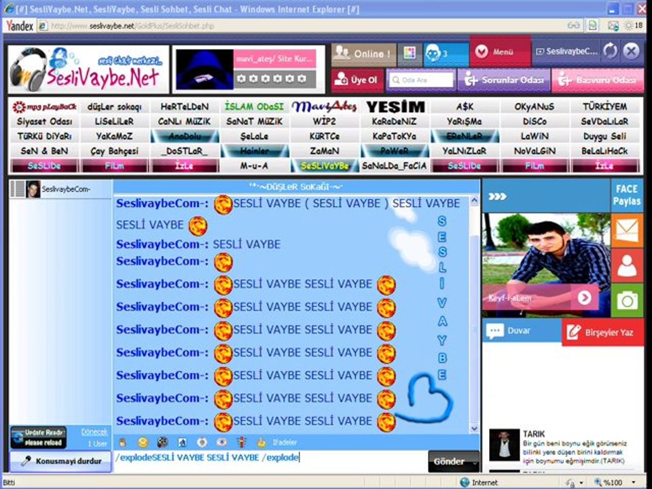Open the orange envelope message icon

coord(627,230)
